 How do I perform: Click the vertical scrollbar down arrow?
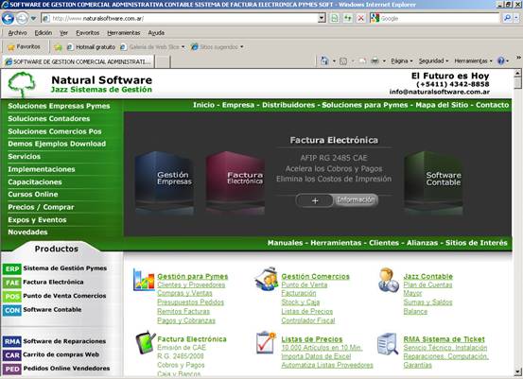coord(517,371)
